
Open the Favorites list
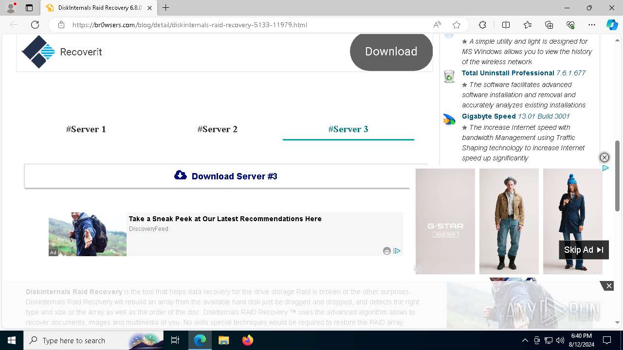pos(528,25)
